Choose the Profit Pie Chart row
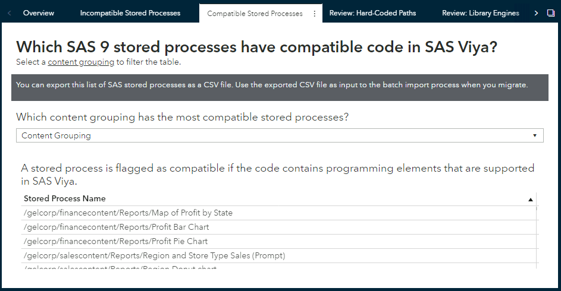This screenshot has width=561, height=291. point(115,241)
